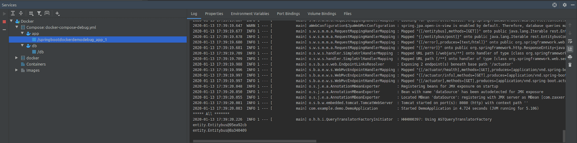Click the vertical scrollbar thumb of the log

(x=564, y=136)
